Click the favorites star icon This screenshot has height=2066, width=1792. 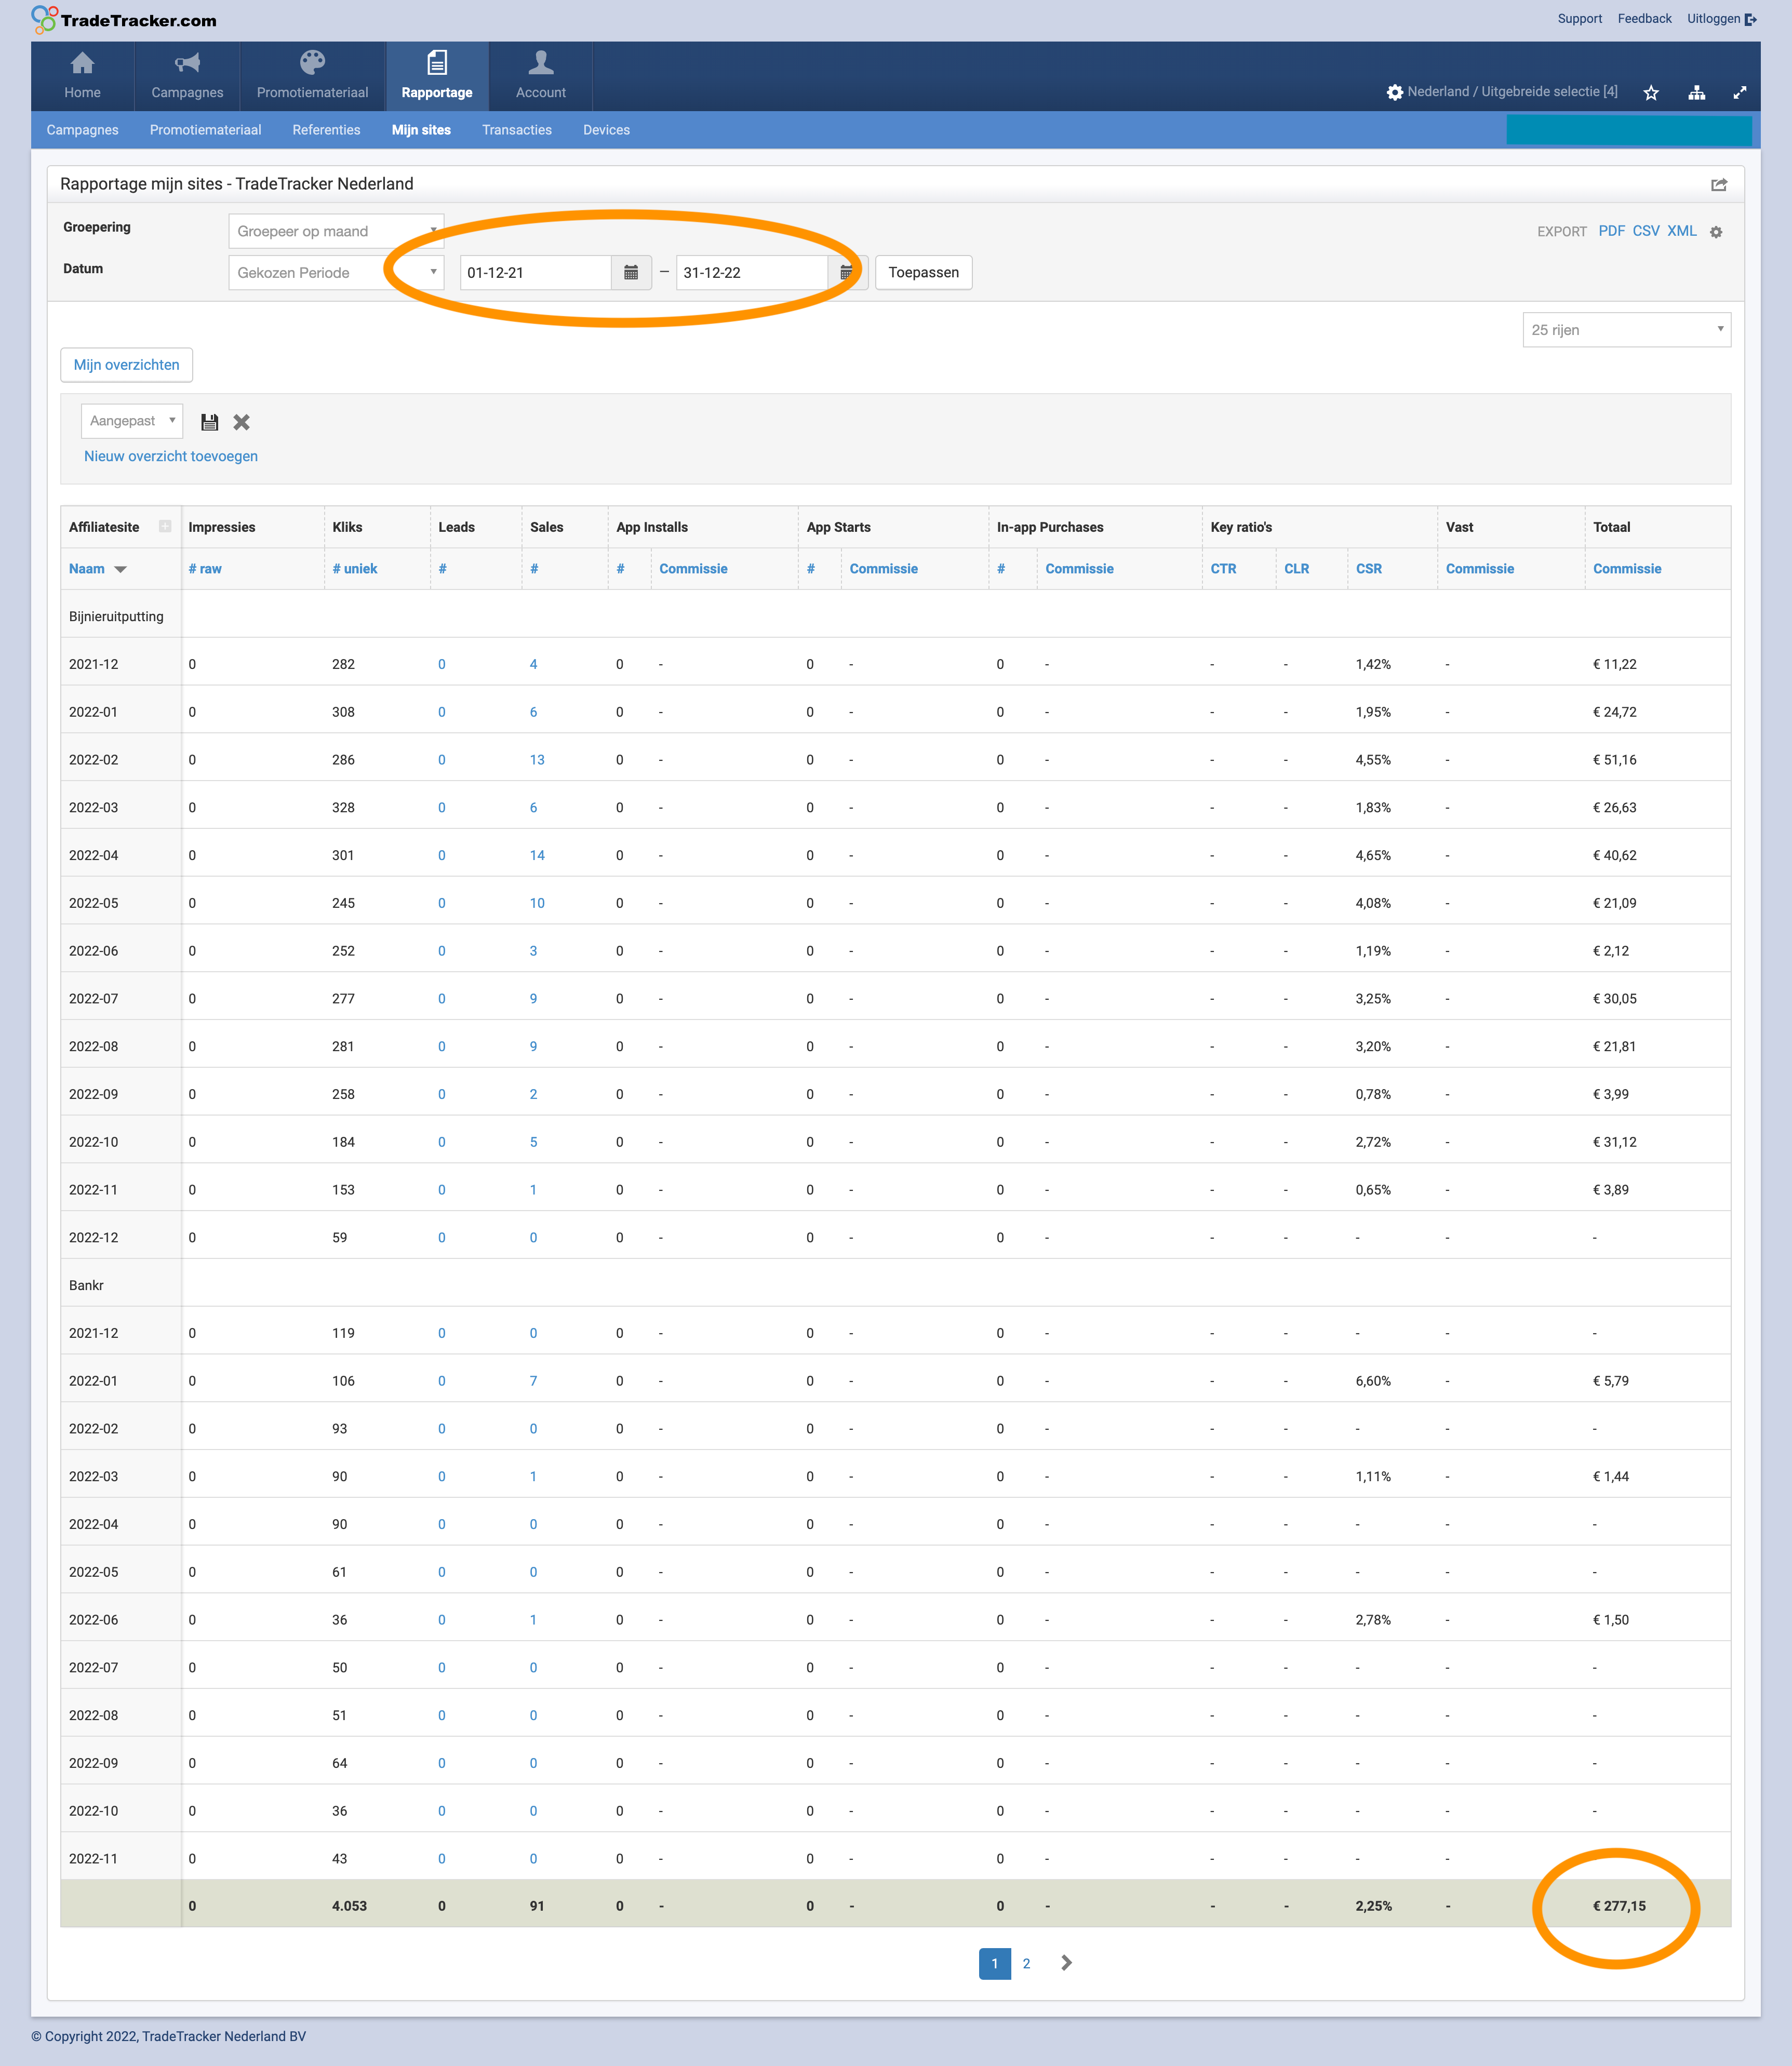1651,92
